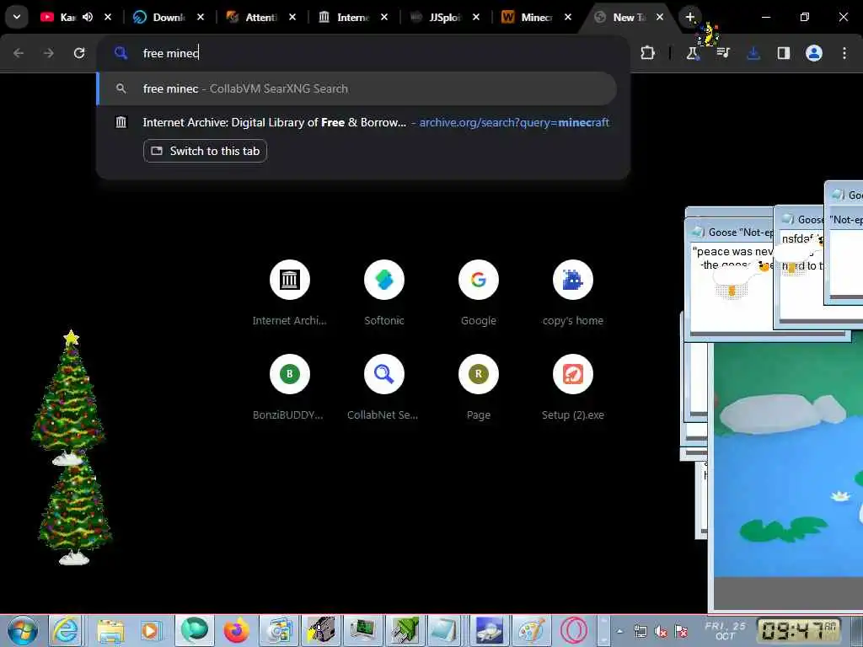Open CollabNet Search shortcut tile

coord(384,388)
